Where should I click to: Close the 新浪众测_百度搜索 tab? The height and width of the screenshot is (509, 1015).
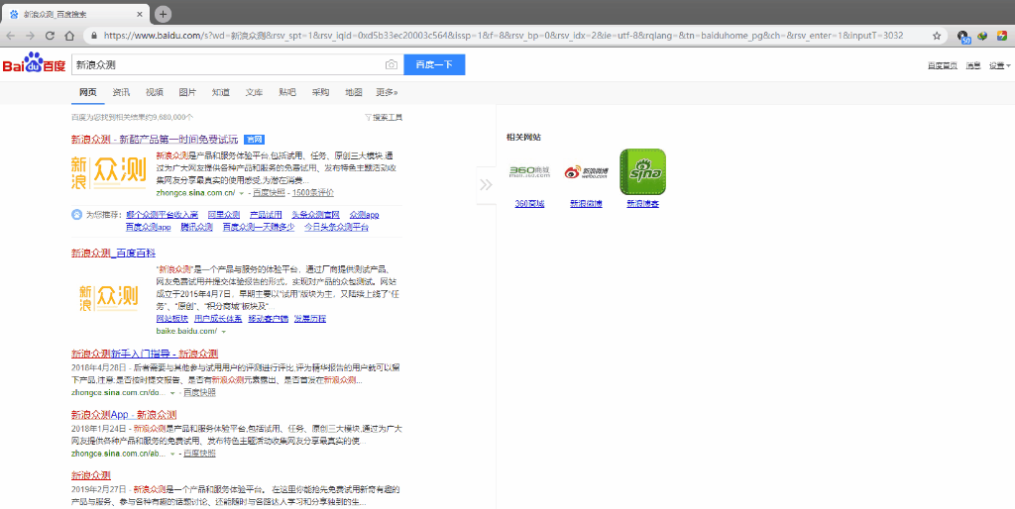coord(140,14)
